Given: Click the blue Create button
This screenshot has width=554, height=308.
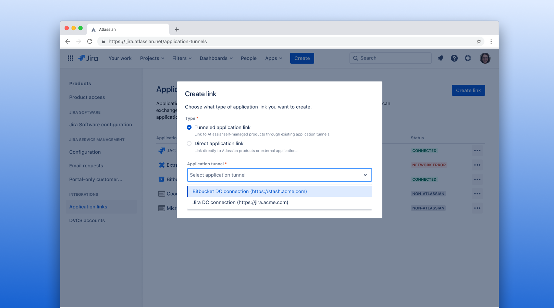Looking at the screenshot, I should (x=302, y=58).
